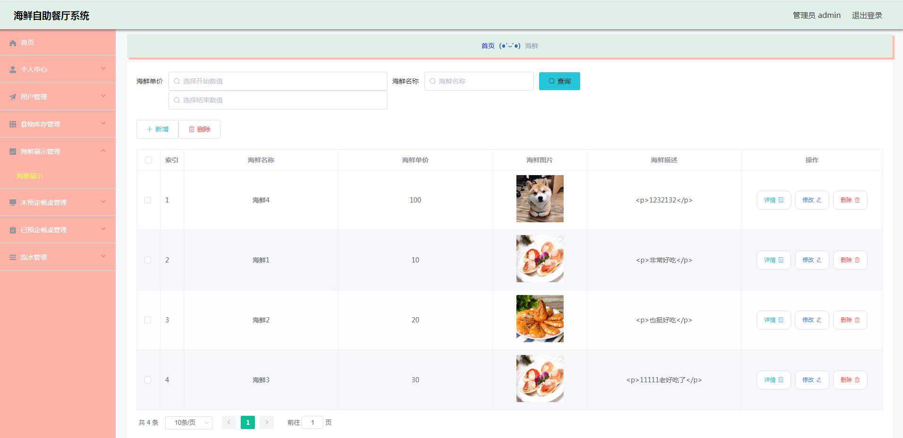Expand the 个人中心 menu chevron
Screen dimensions: 903x438
tap(103, 69)
